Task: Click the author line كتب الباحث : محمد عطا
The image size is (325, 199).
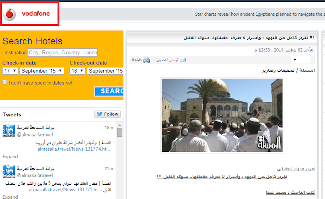Action: (x=290, y=193)
